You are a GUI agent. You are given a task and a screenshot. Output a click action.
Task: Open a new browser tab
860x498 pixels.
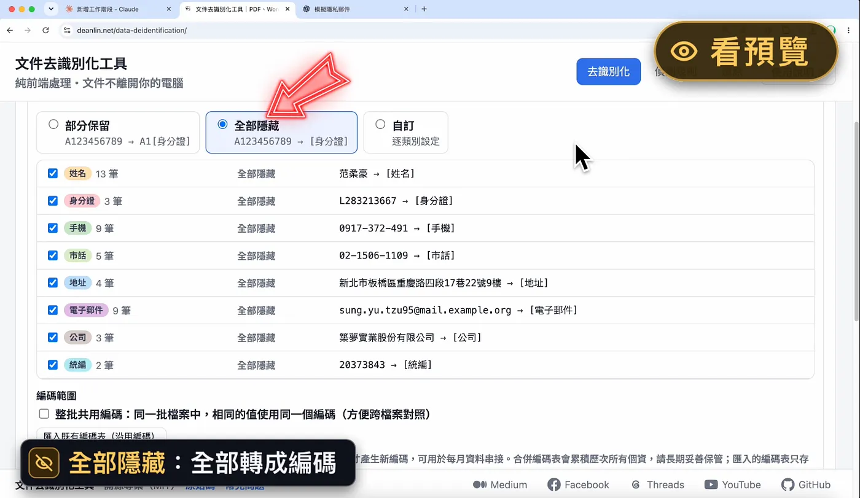pos(424,9)
